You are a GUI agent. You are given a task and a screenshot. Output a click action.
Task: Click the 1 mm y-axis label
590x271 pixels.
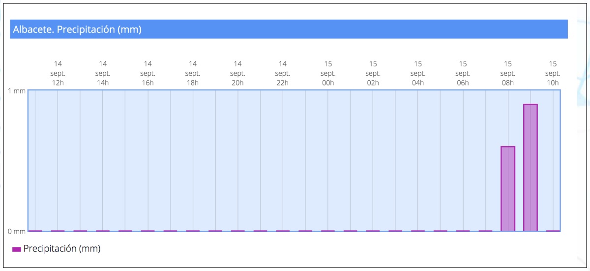[x=16, y=91]
